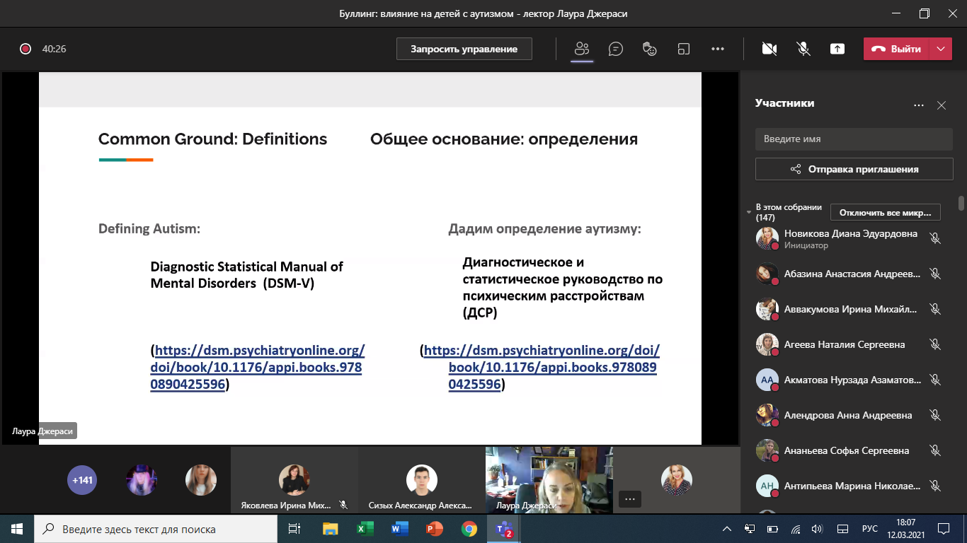This screenshot has width=967, height=543.
Task: Close the Участники panel
Action: pyautogui.click(x=942, y=105)
